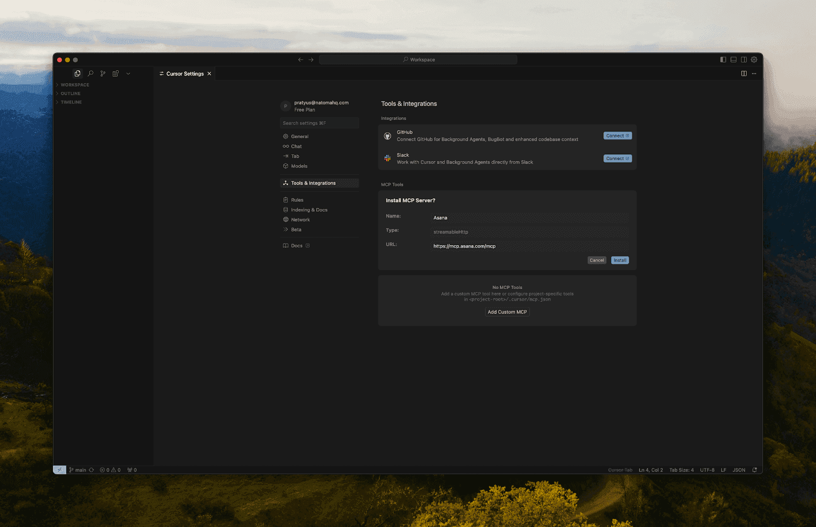Go forward with the right arrow
Image resolution: width=816 pixels, height=527 pixels.
pyautogui.click(x=311, y=60)
